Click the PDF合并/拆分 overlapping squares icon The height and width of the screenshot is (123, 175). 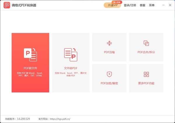click(x=146, y=43)
